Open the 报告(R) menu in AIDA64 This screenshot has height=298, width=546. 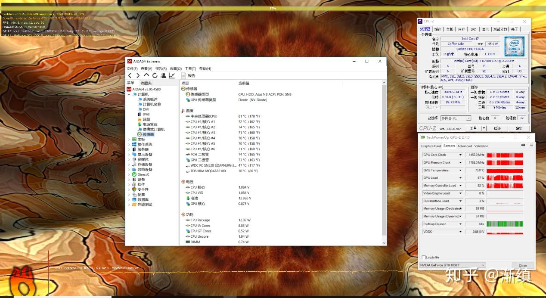coord(161,68)
